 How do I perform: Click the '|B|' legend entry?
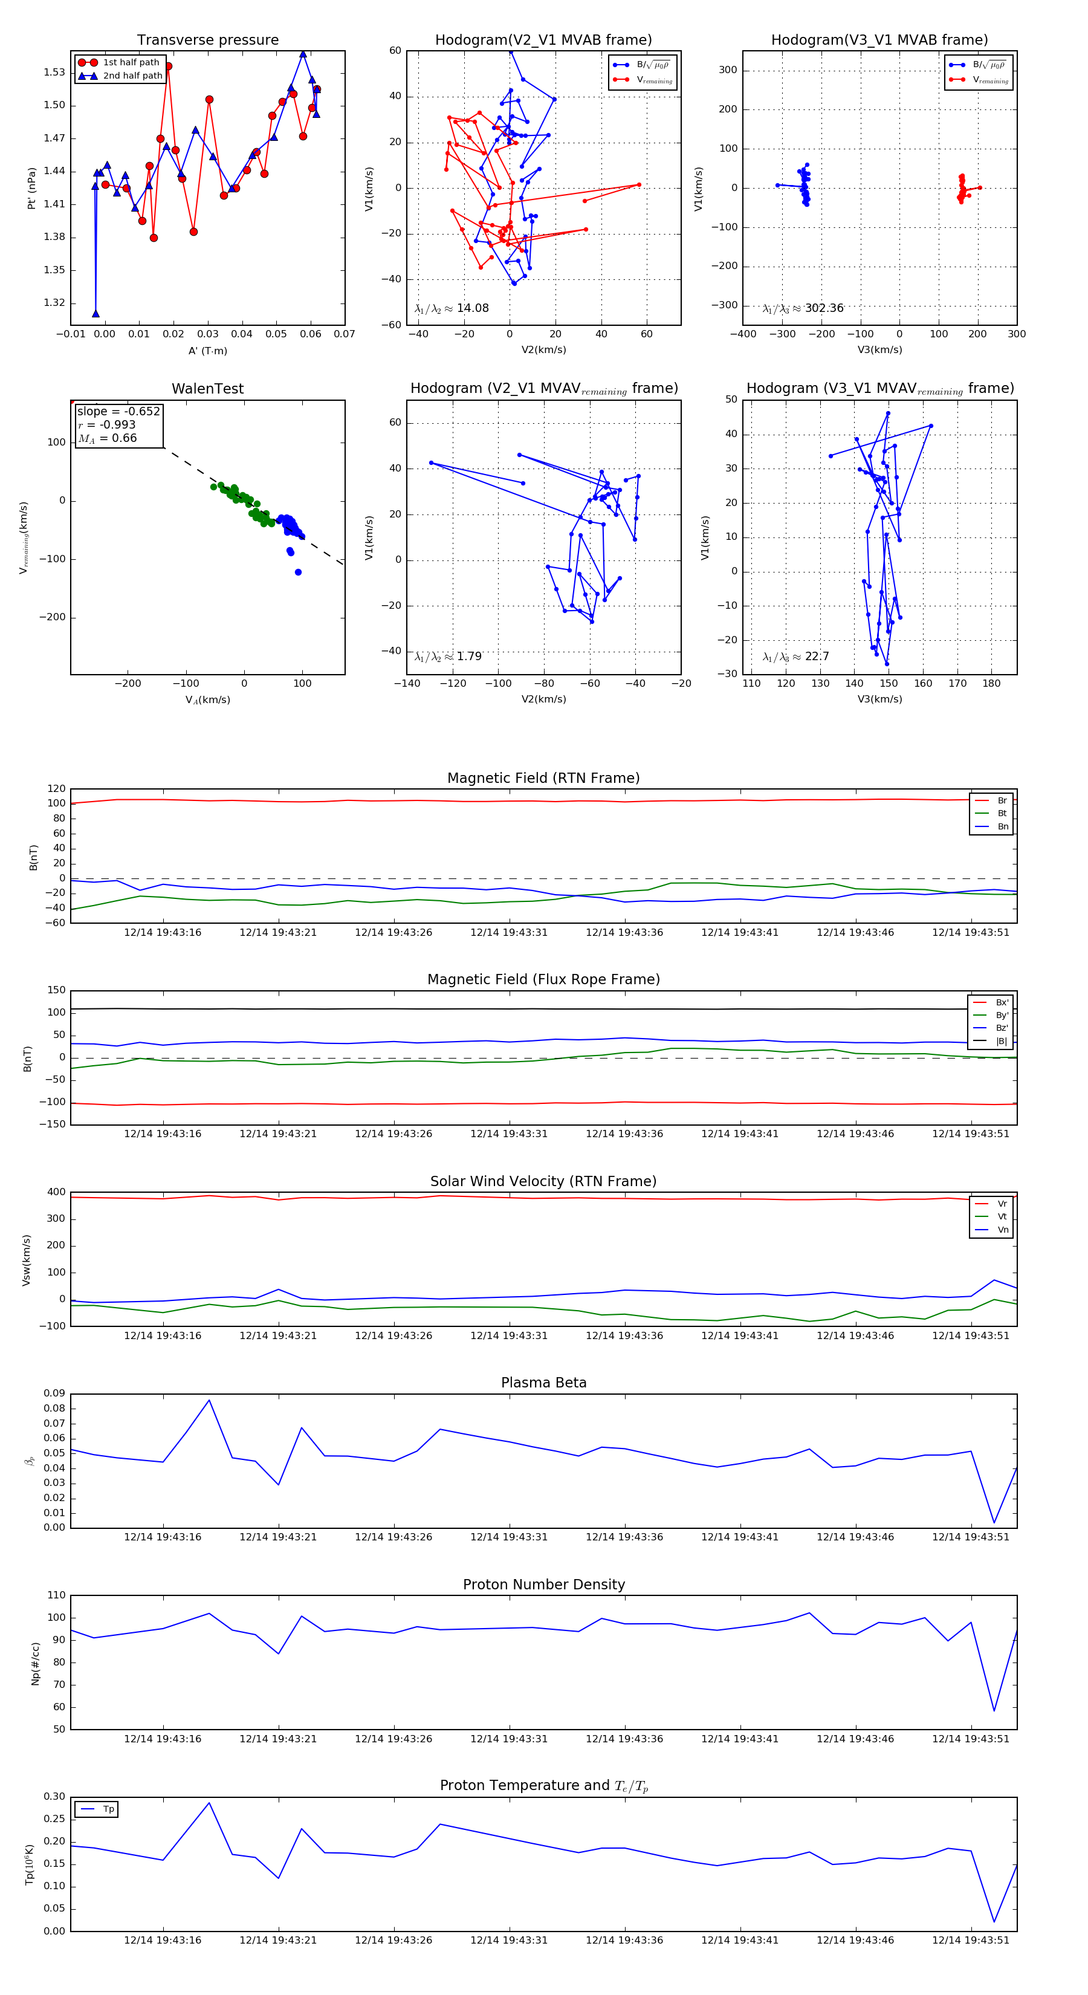(991, 1041)
